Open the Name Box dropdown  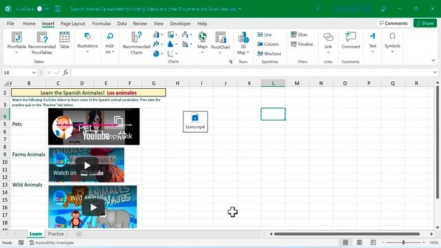(34, 72)
